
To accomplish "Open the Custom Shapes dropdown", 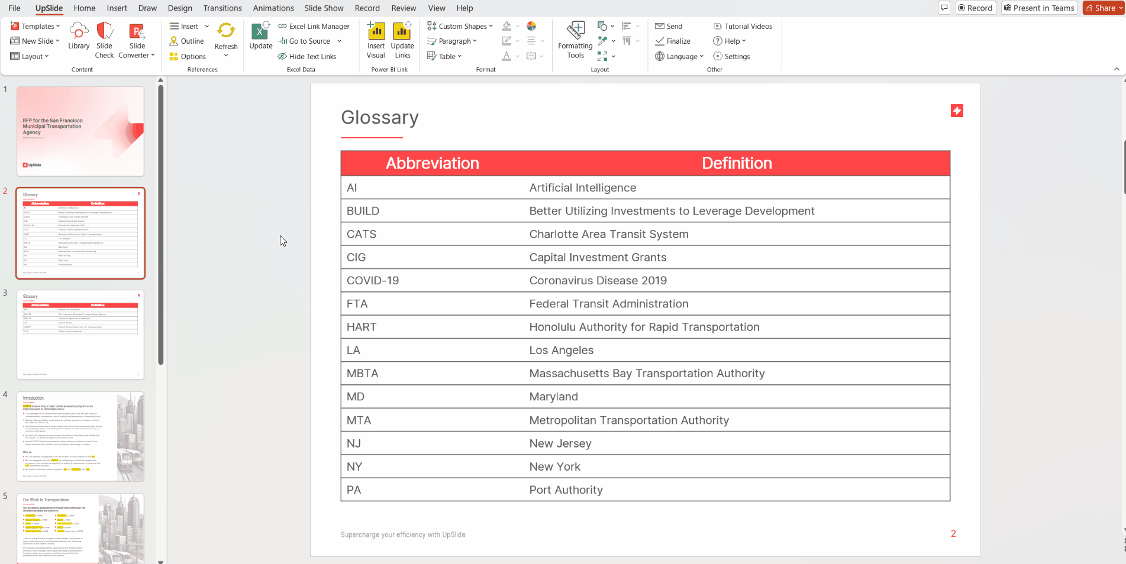I will click(x=460, y=26).
